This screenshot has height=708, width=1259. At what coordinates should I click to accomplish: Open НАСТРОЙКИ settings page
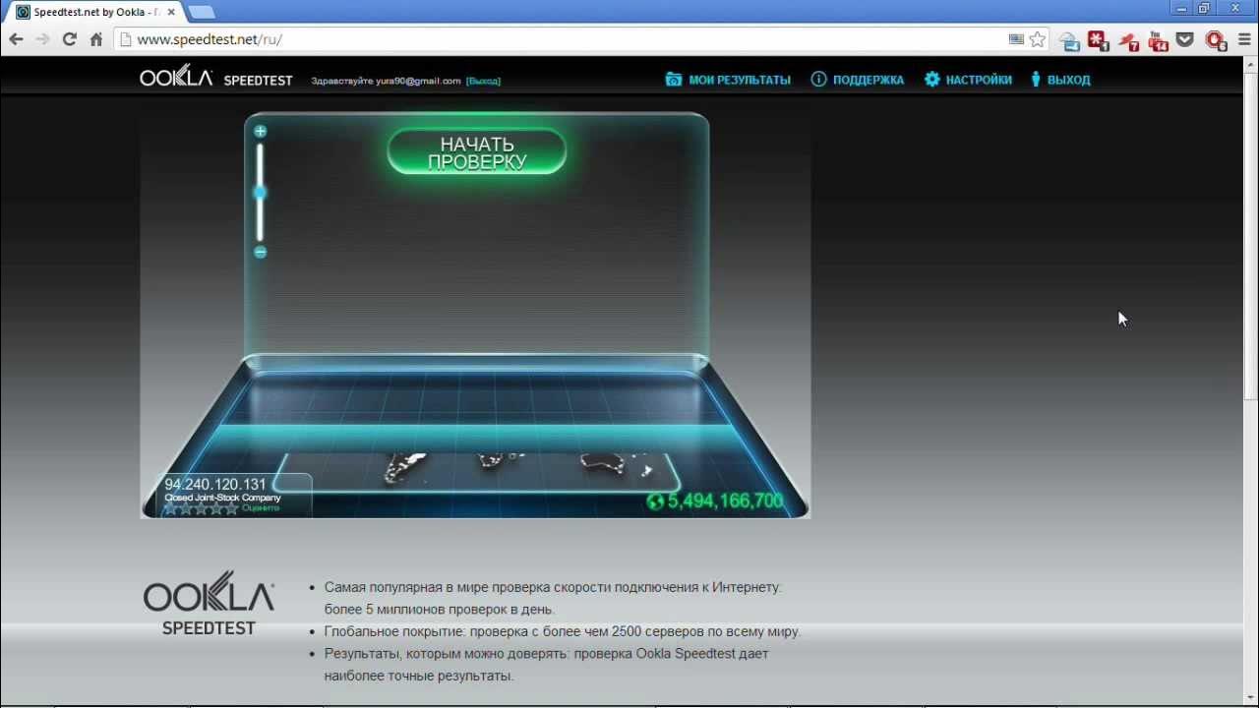click(x=979, y=80)
